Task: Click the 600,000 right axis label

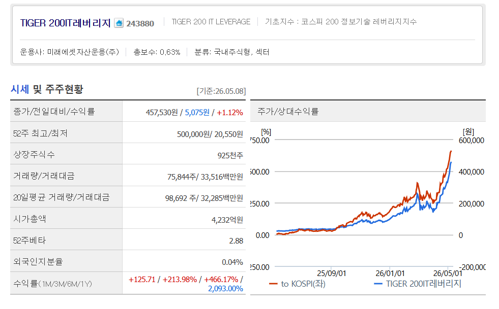Action: point(472,141)
